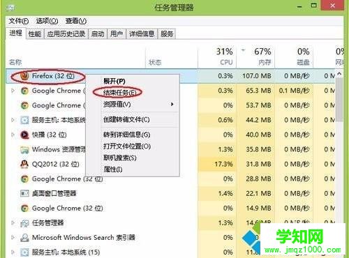
Task: Expand the 任务管理器 process group
Action: (x=13, y=223)
